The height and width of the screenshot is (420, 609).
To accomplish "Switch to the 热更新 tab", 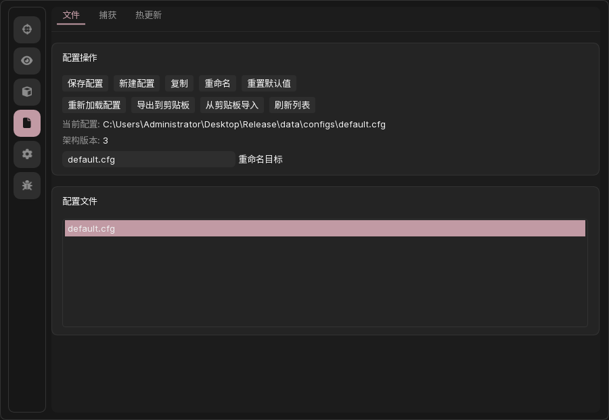I will [x=148, y=15].
